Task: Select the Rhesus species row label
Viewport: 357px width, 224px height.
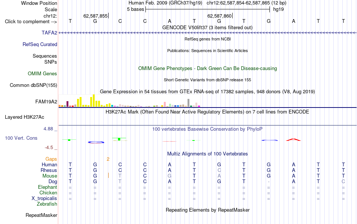Action: point(49,170)
